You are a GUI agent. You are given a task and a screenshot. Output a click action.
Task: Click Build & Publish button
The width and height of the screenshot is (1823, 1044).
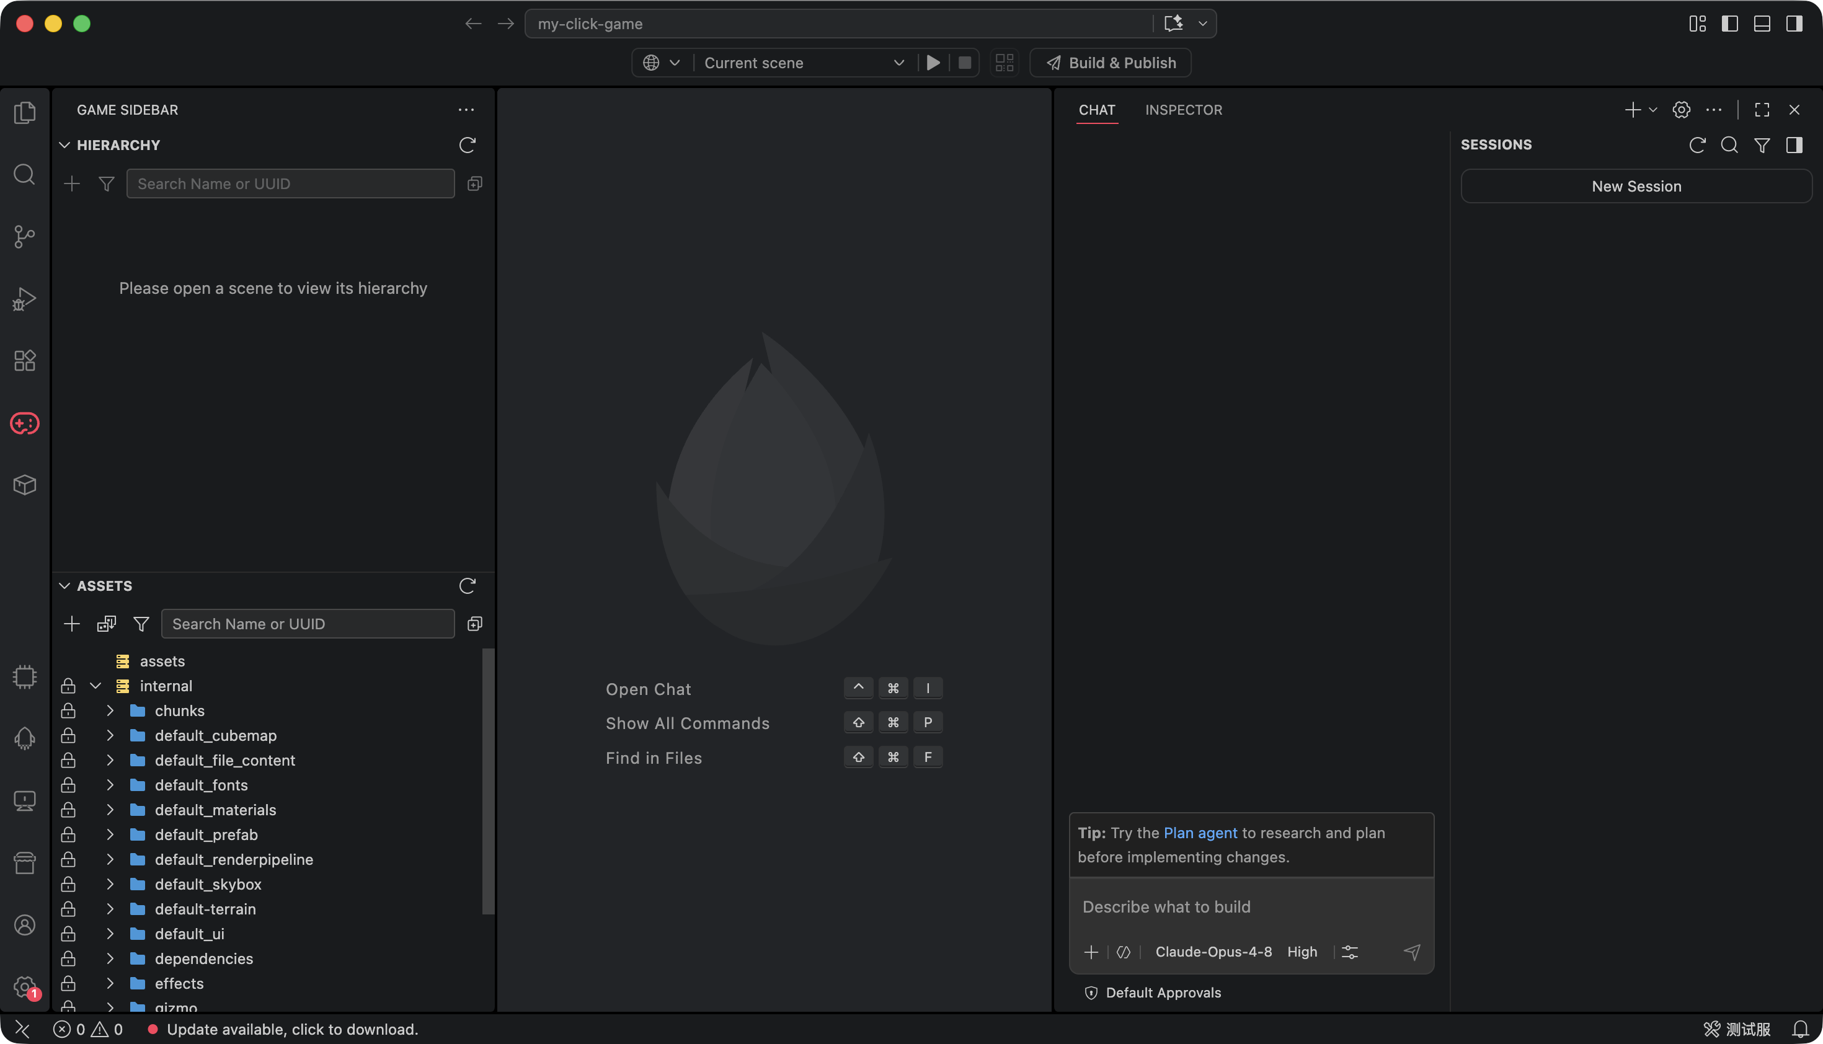tap(1110, 63)
